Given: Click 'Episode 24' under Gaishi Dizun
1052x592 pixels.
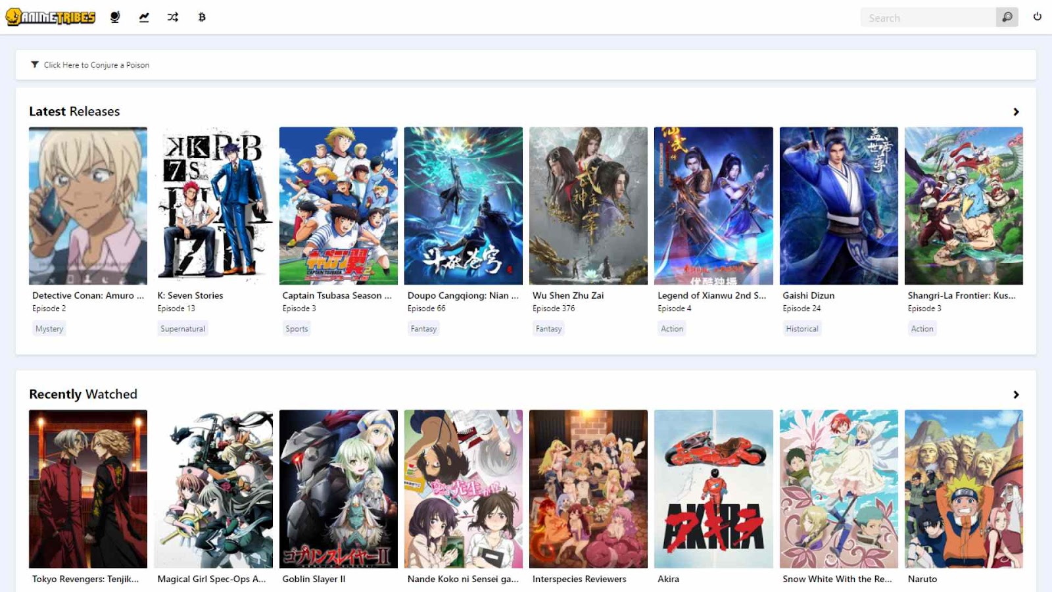Looking at the screenshot, I should pos(801,308).
